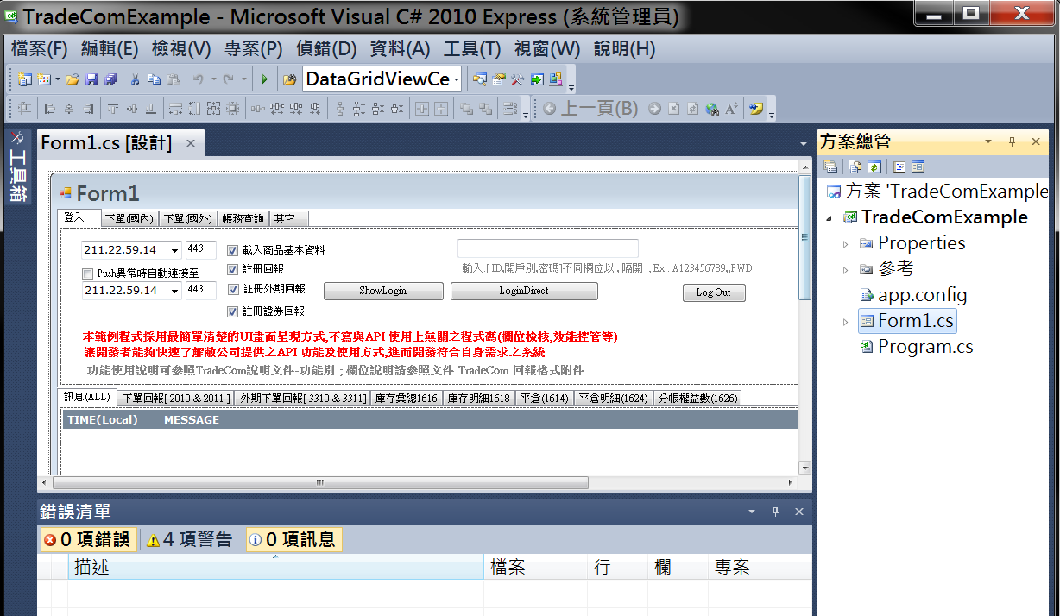Screen dimensions: 1060x616
Task: Open the Toolbox via hammer-wrench icon
Action: 518,79
